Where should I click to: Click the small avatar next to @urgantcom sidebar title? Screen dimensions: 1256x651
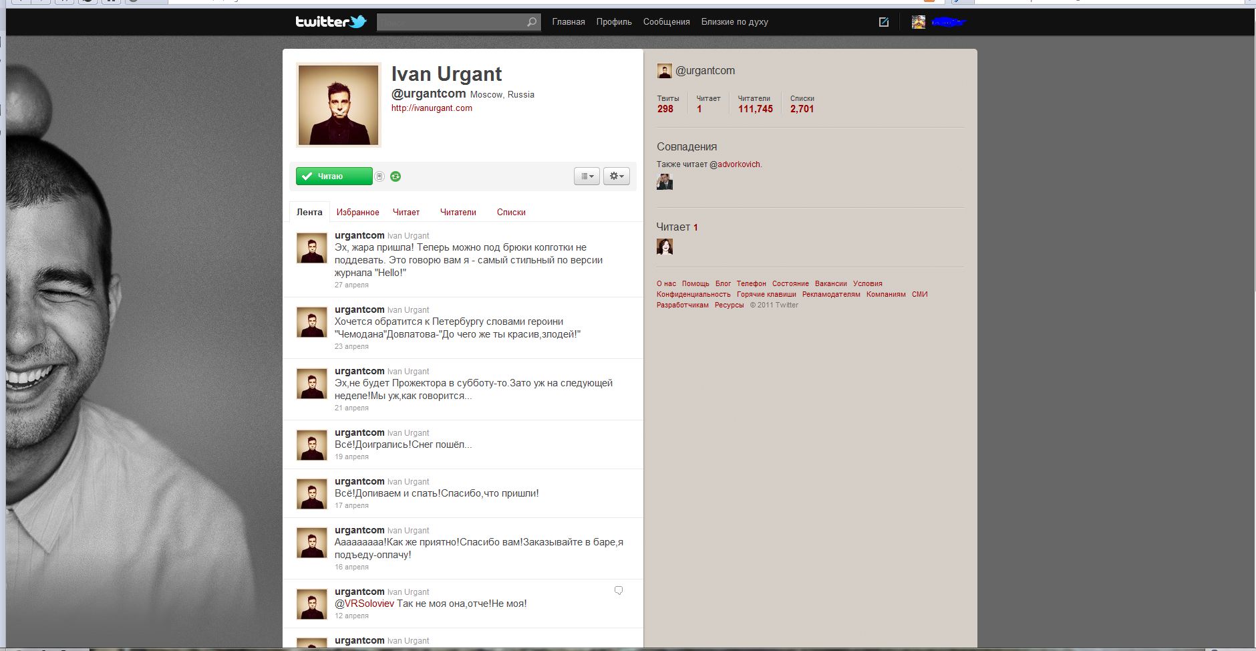(664, 71)
